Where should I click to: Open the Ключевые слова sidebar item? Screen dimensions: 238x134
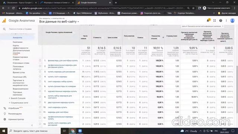(x=21, y=63)
